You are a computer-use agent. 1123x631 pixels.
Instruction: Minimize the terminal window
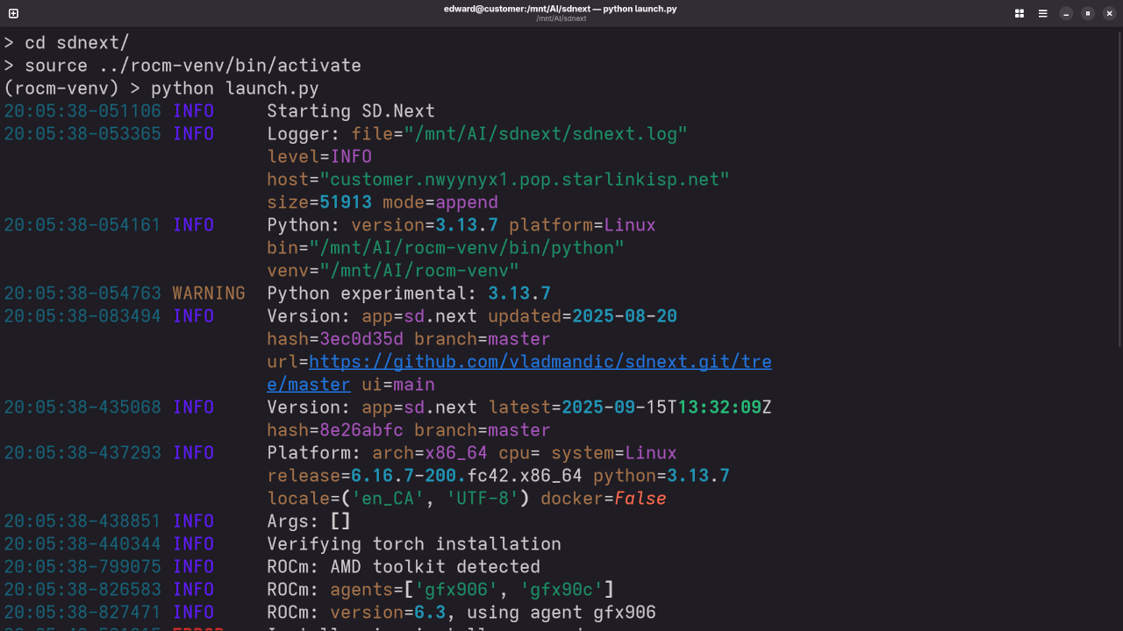pyautogui.click(x=1066, y=13)
